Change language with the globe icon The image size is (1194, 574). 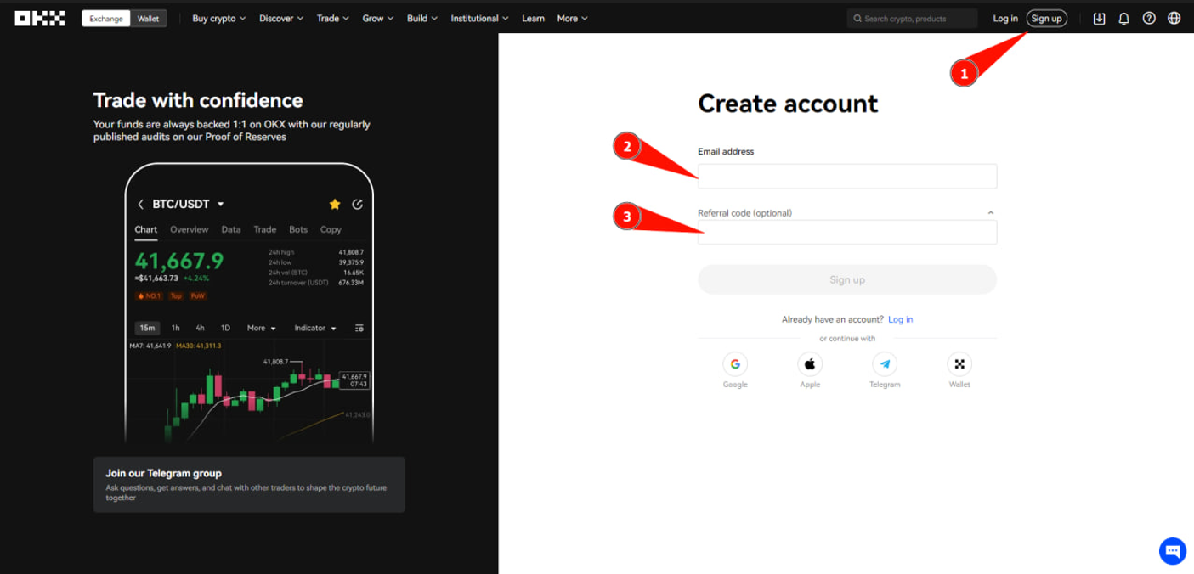point(1174,18)
